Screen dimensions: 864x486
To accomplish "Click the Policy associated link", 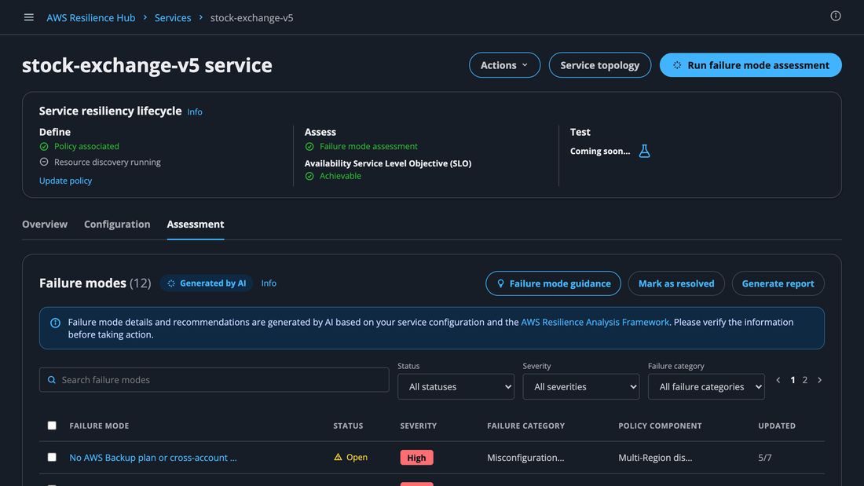I will [86, 147].
